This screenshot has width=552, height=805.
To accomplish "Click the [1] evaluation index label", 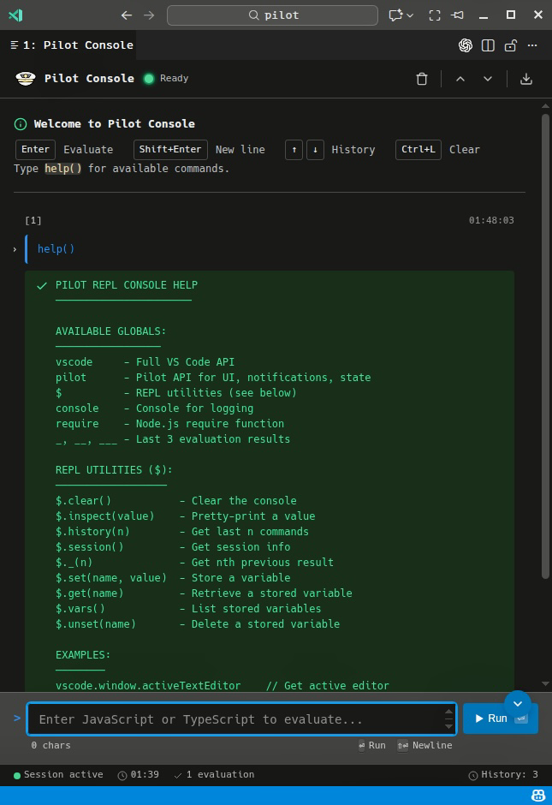I will click(33, 220).
